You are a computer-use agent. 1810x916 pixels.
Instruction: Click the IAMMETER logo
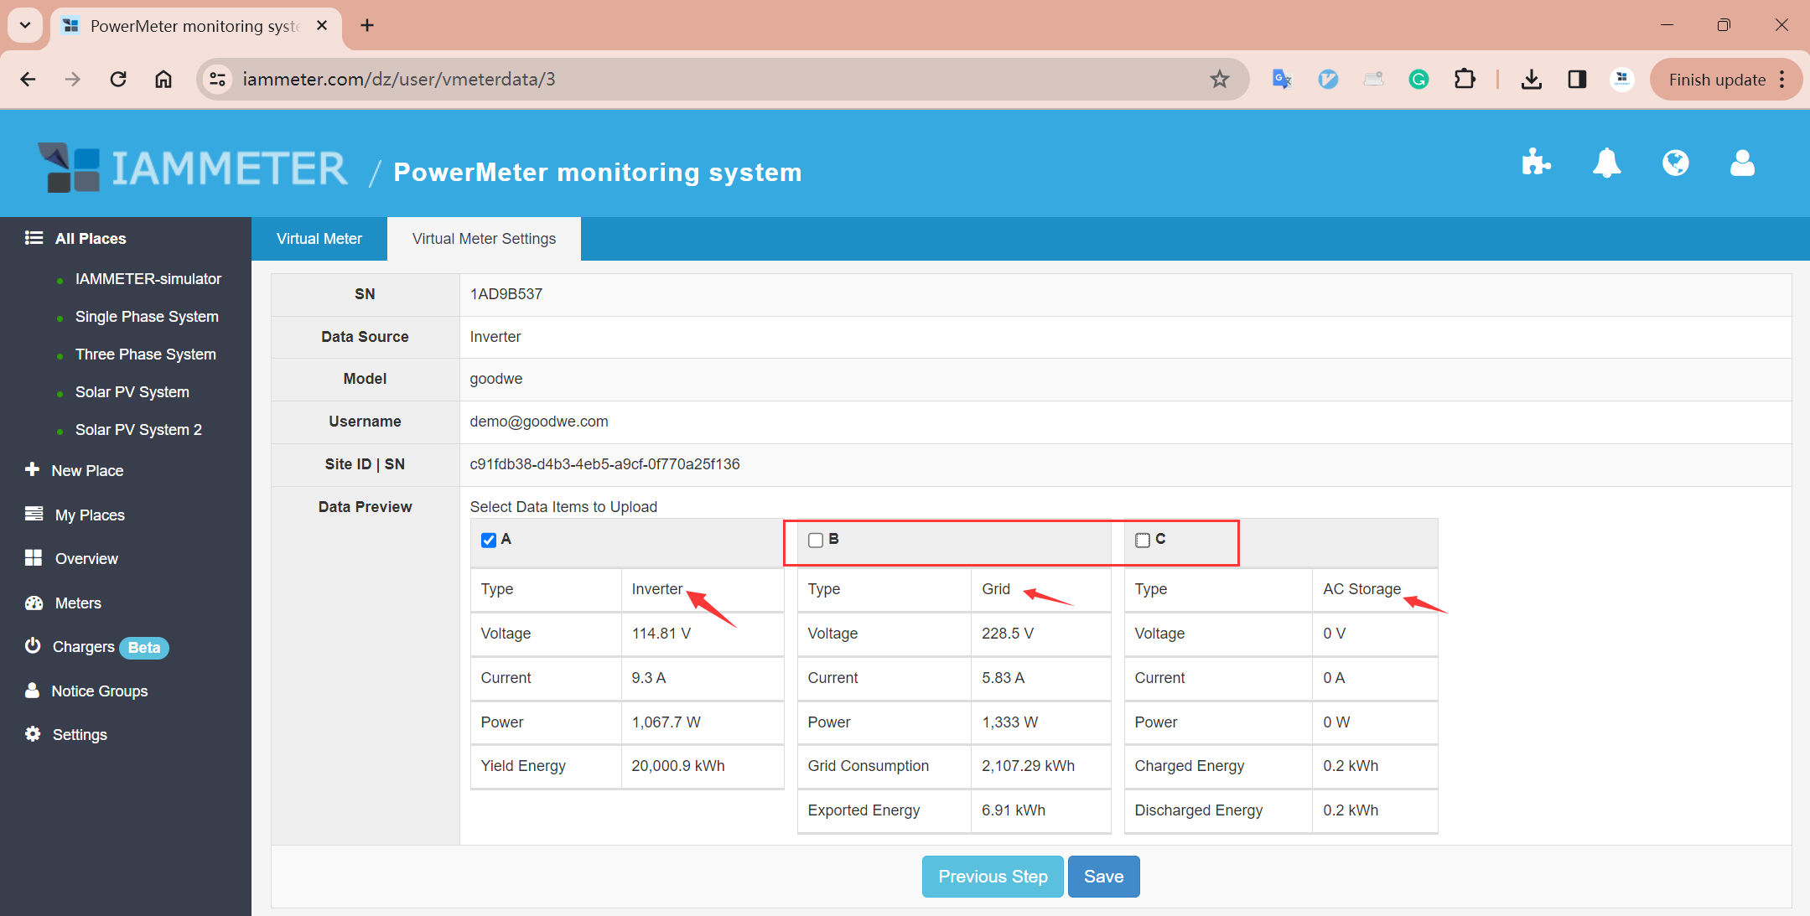tap(193, 168)
